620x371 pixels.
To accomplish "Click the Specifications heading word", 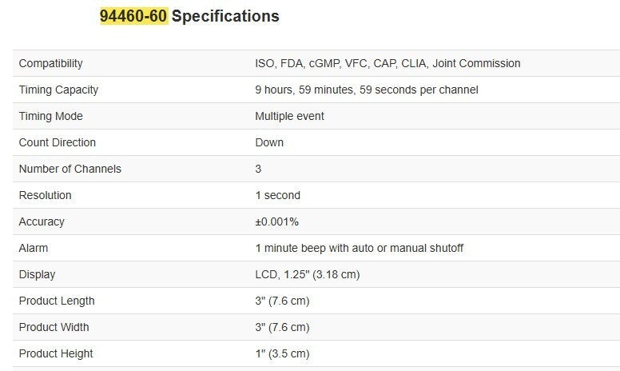I will (x=225, y=16).
